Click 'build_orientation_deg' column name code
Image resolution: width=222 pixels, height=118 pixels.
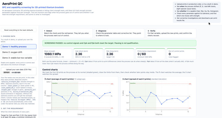pyautogui.click(x=23, y=92)
